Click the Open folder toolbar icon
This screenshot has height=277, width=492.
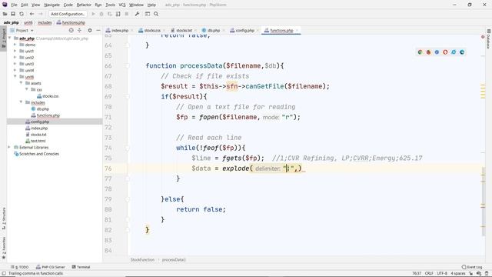pyautogui.click(x=5, y=14)
